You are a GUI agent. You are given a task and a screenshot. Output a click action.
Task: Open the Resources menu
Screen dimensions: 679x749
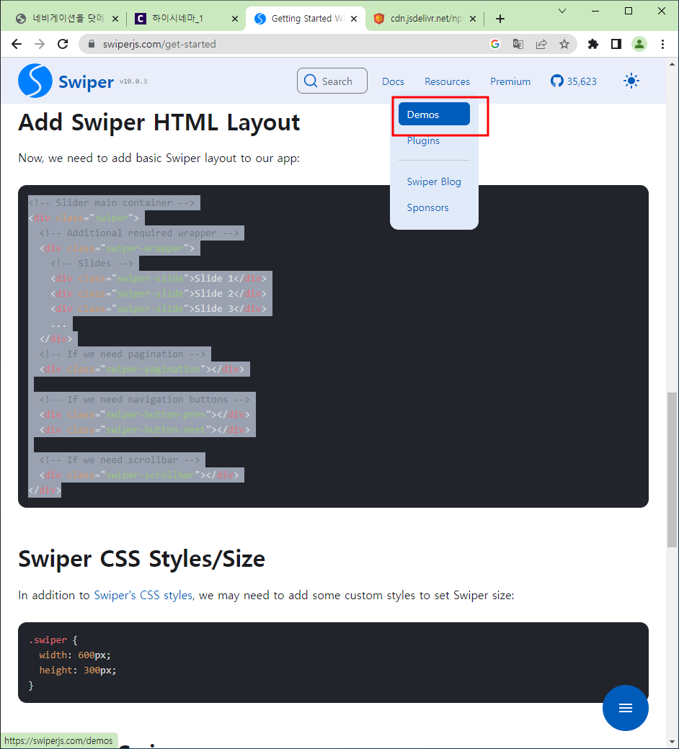(x=447, y=81)
